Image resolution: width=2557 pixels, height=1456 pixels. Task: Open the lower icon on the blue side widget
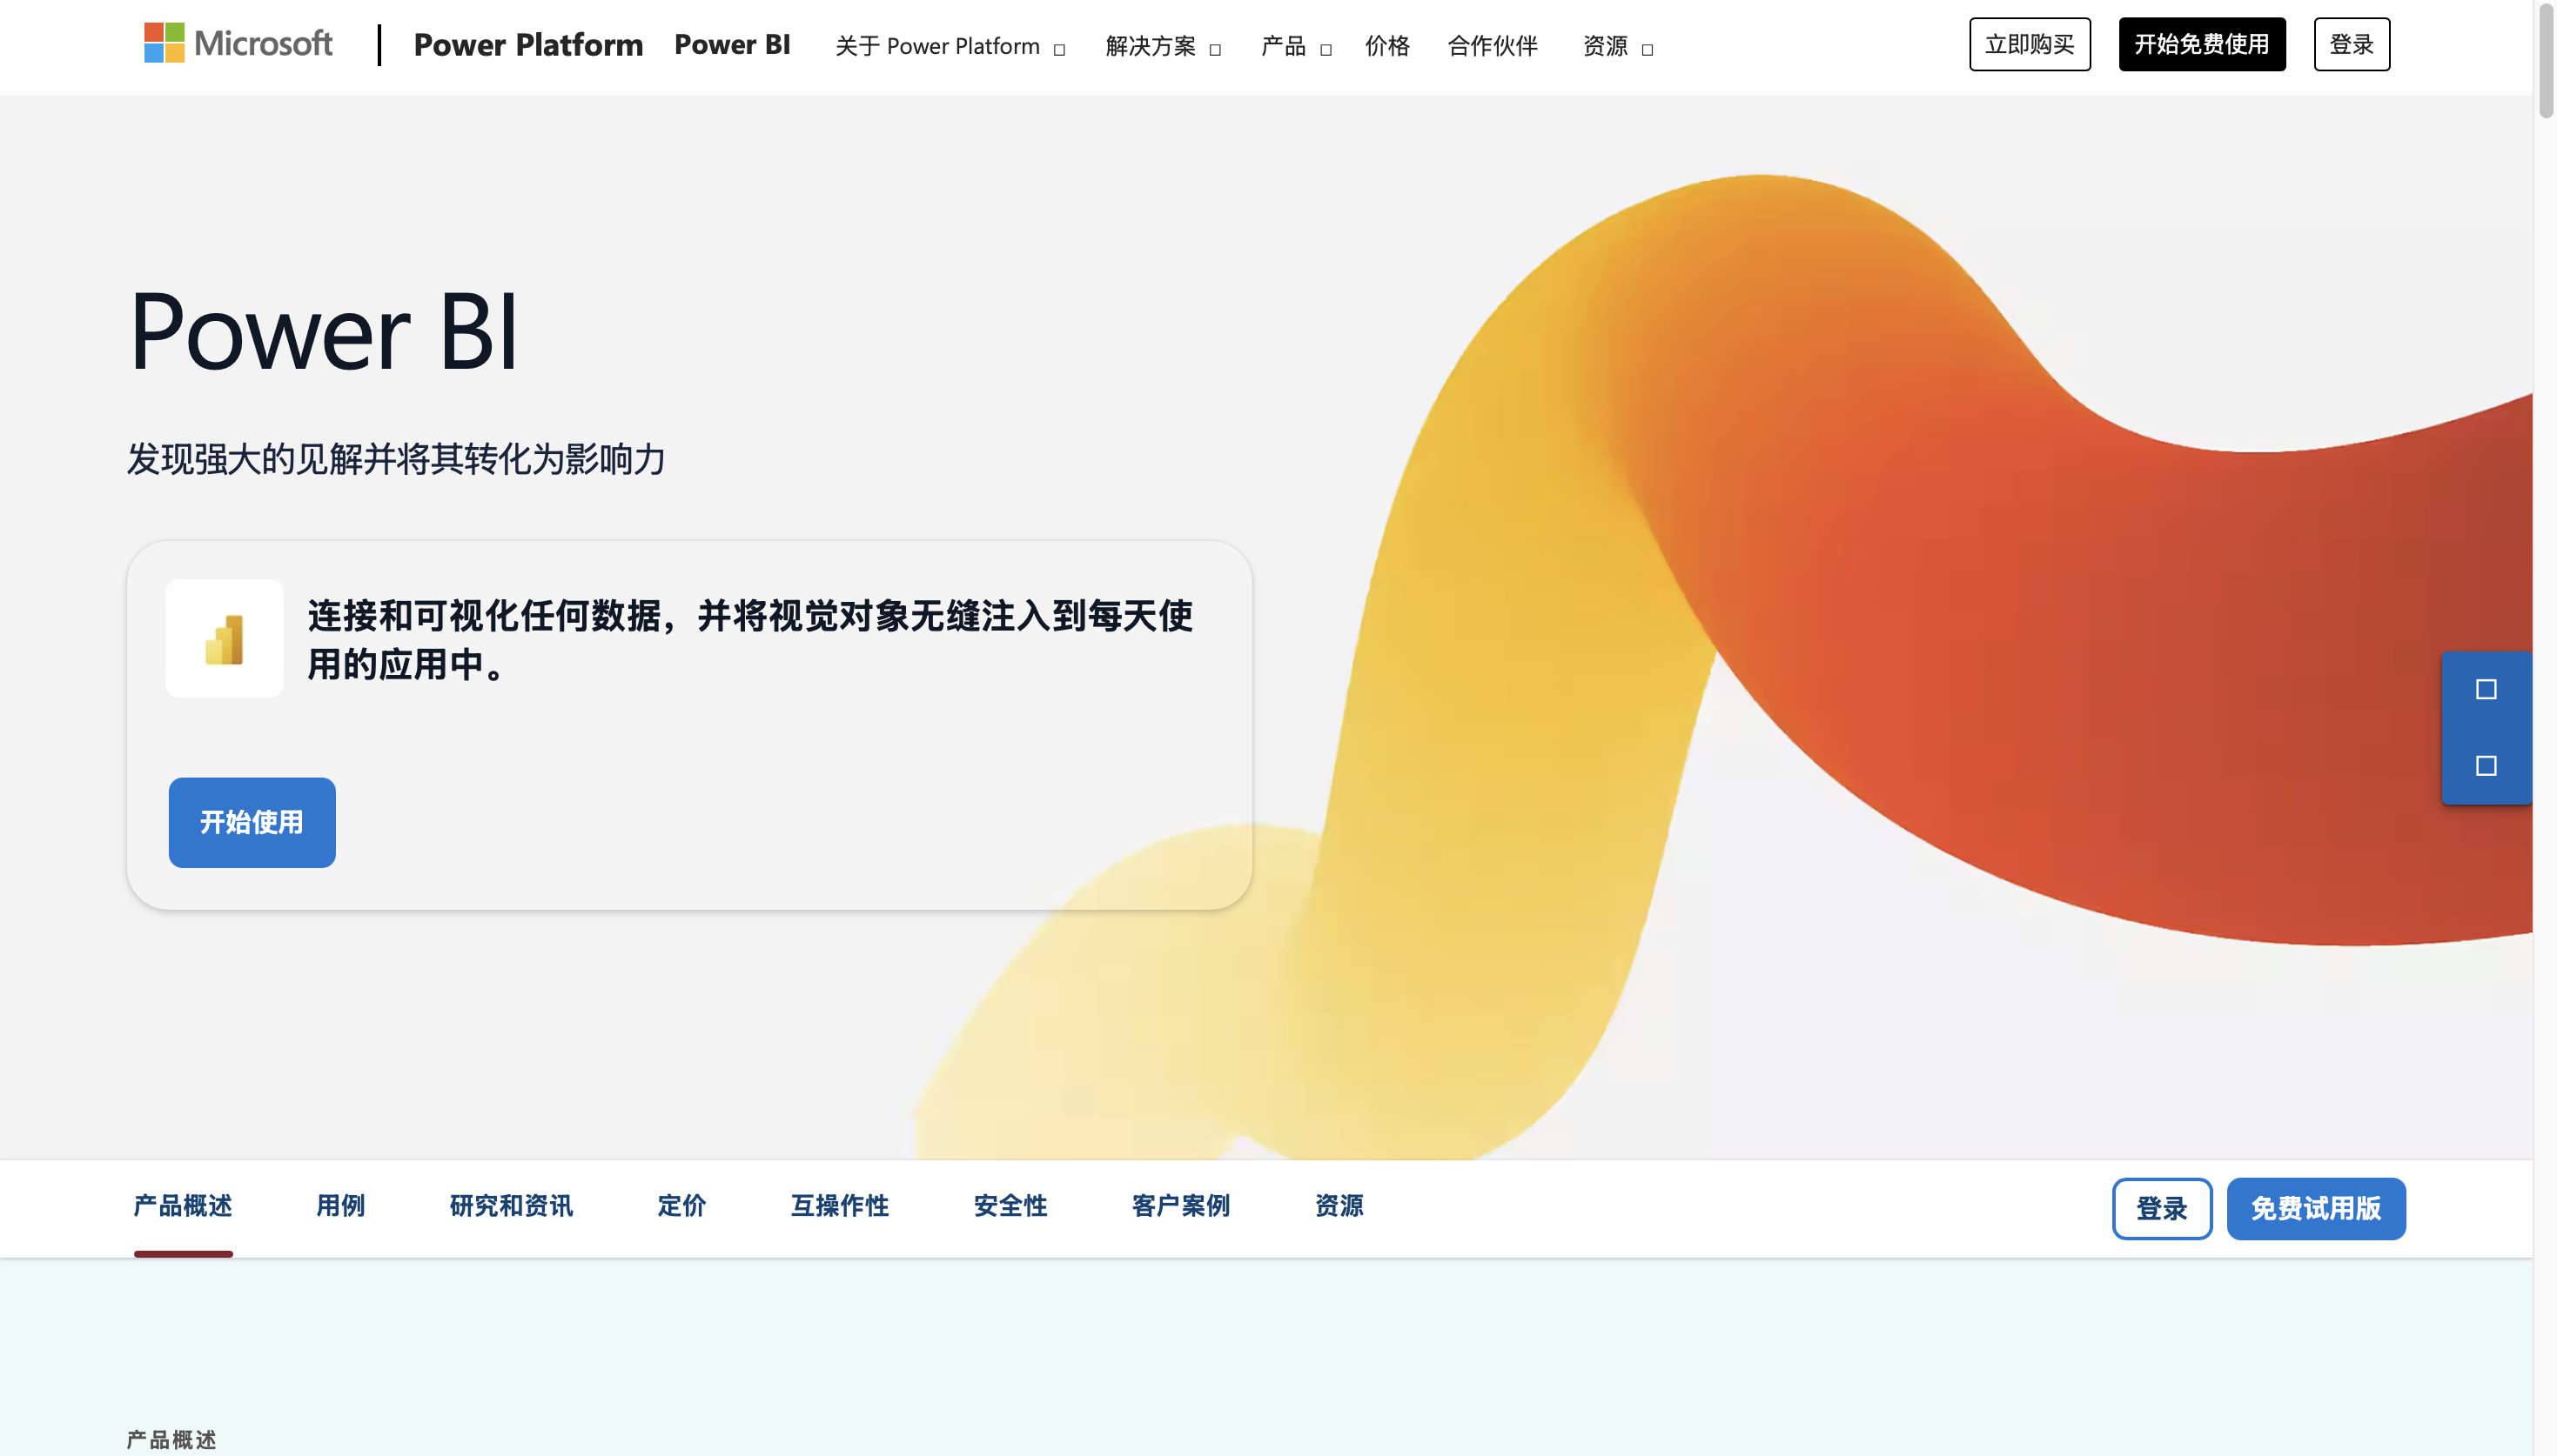tap(2488, 766)
